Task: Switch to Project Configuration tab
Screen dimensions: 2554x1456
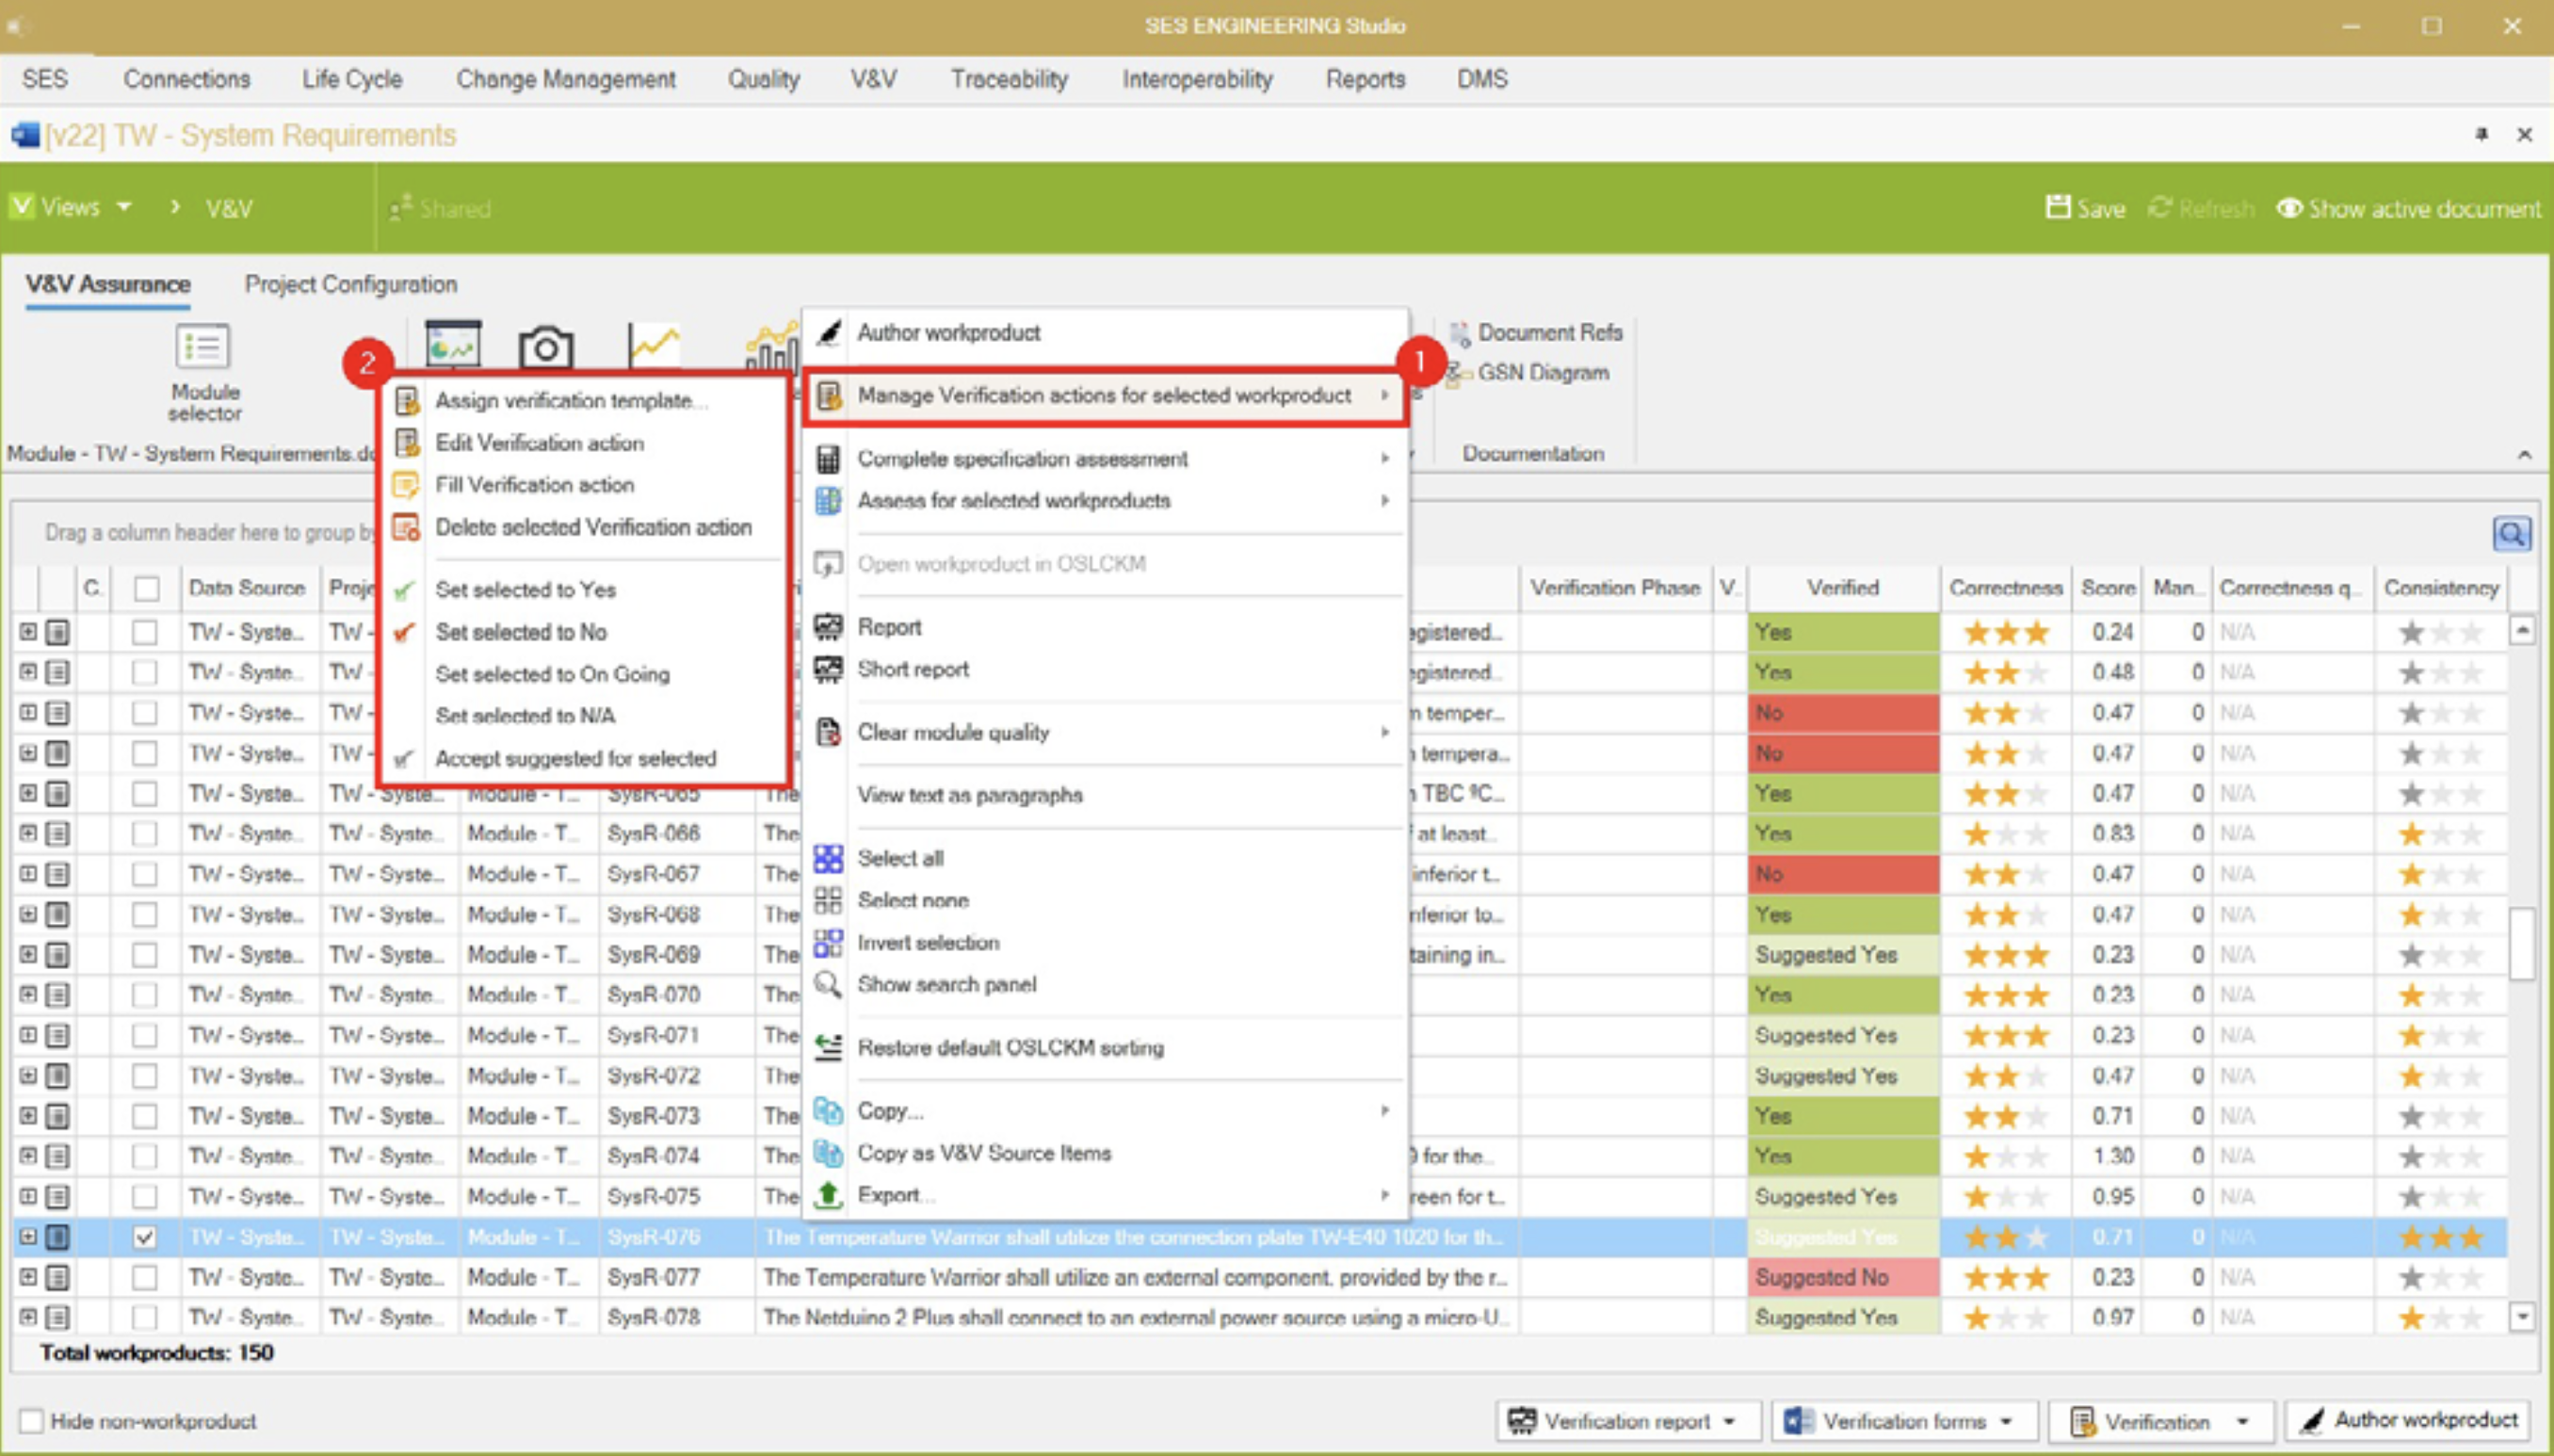Action: (350, 284)
